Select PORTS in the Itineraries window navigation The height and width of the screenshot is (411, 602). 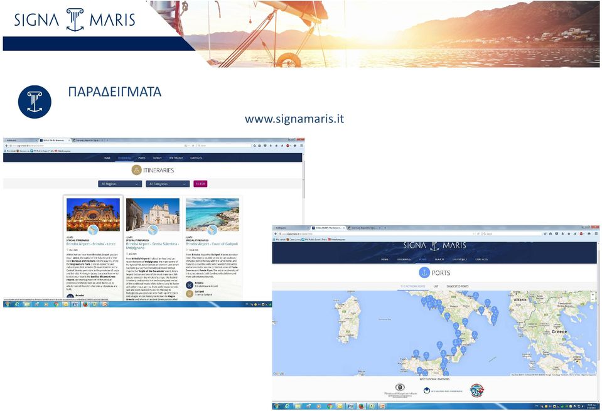[x=142, y=157]
